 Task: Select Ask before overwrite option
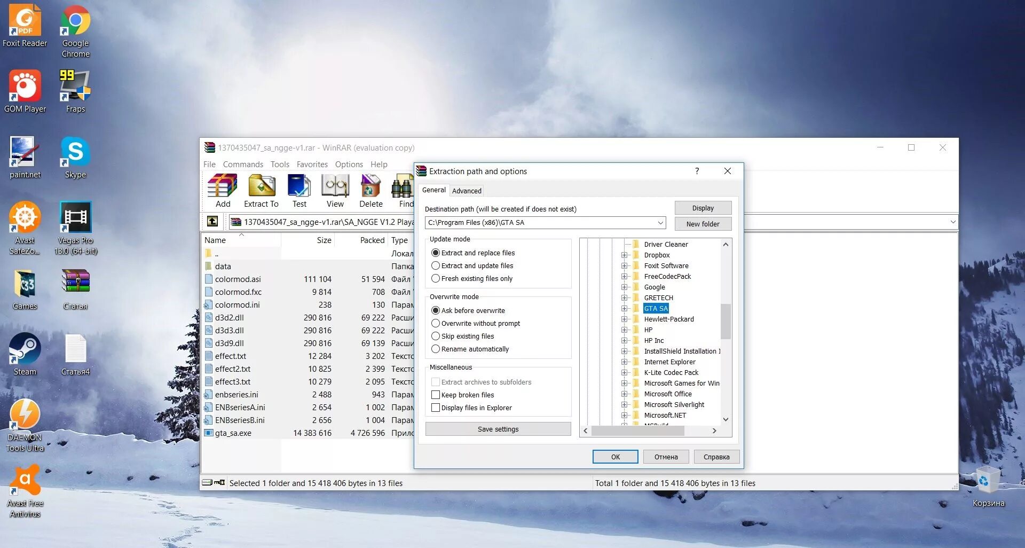[x=436, y=310]
